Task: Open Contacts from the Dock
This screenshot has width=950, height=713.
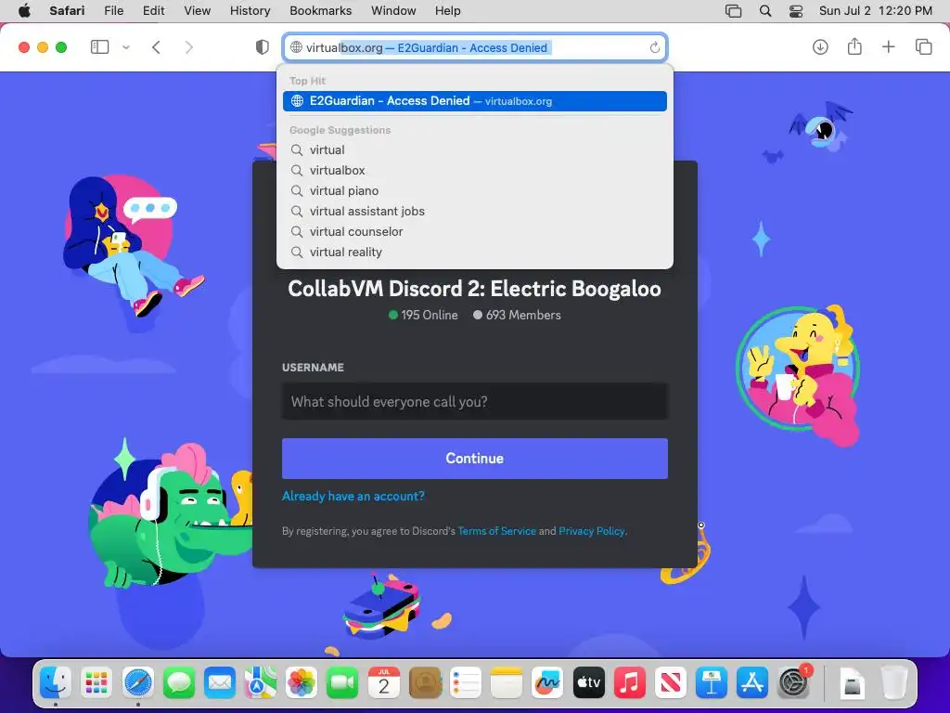Action: [425, 683]
